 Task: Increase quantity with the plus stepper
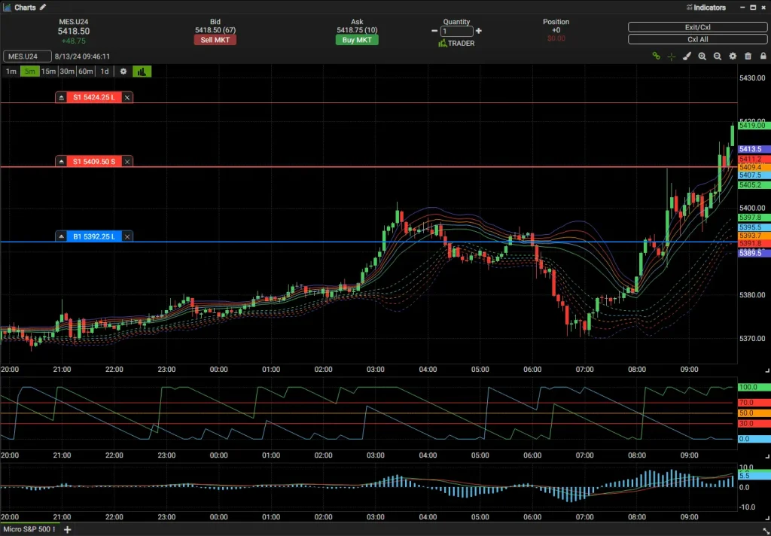pyautogui.click(x=477, y=32)
